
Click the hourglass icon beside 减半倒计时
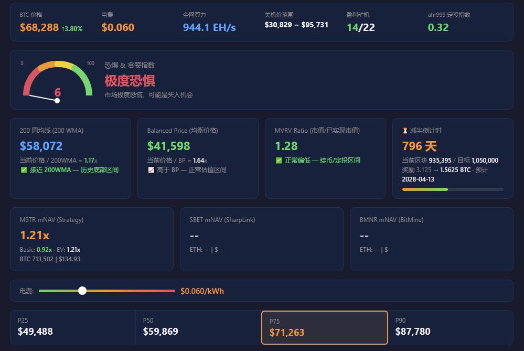(405, 131)
